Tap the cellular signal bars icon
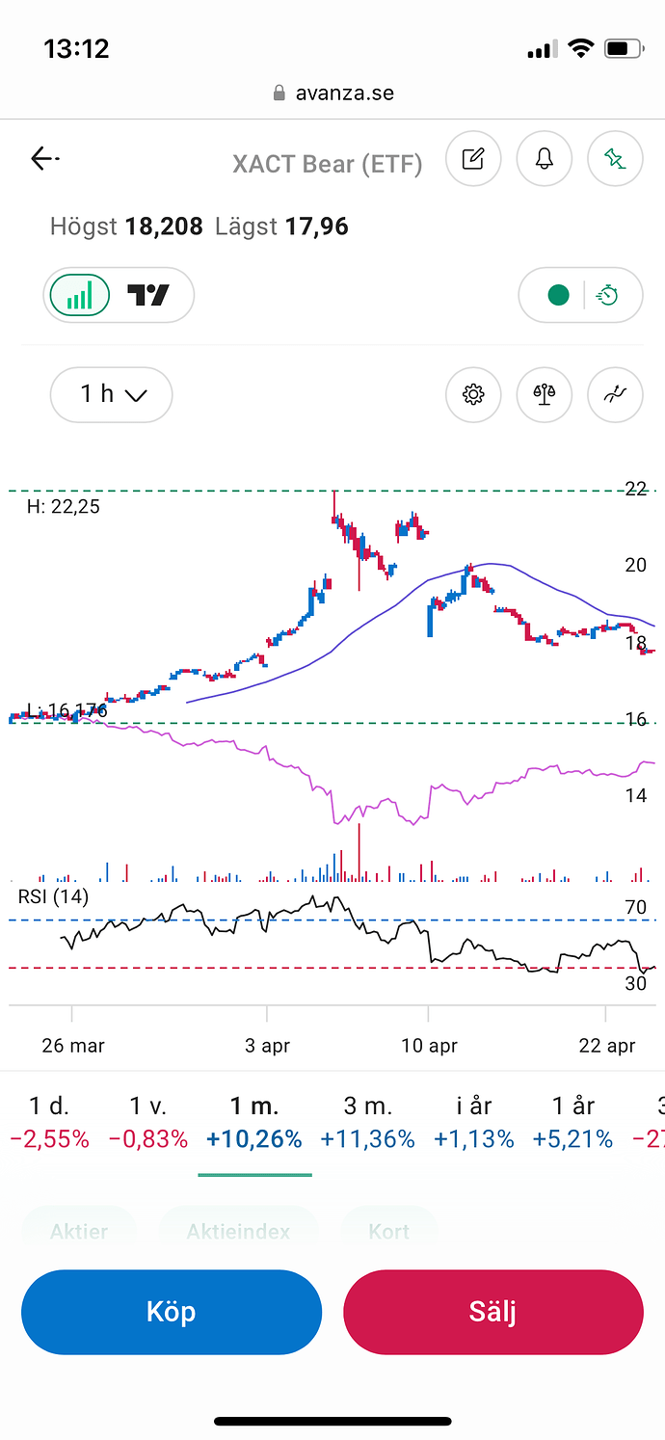 tap(542, 49)
